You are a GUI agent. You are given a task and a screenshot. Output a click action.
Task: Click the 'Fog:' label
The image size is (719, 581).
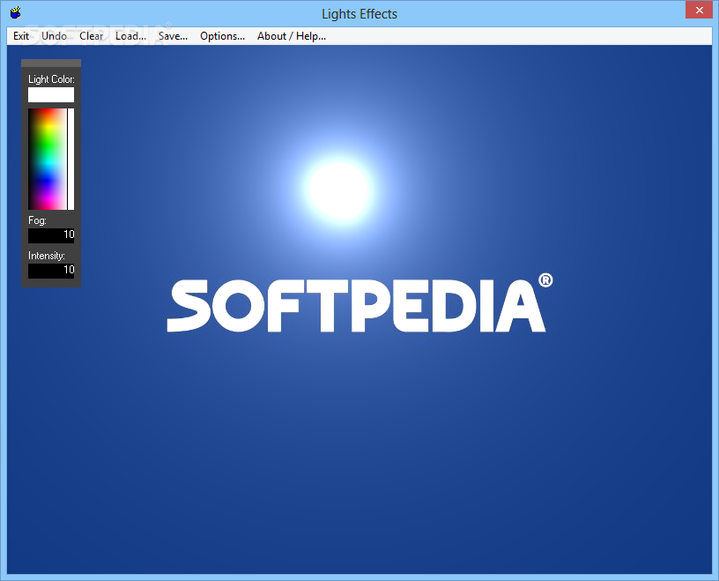(x=37, y=220)
